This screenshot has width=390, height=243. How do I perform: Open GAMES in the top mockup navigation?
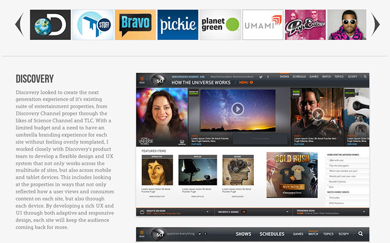coord(314,77)
